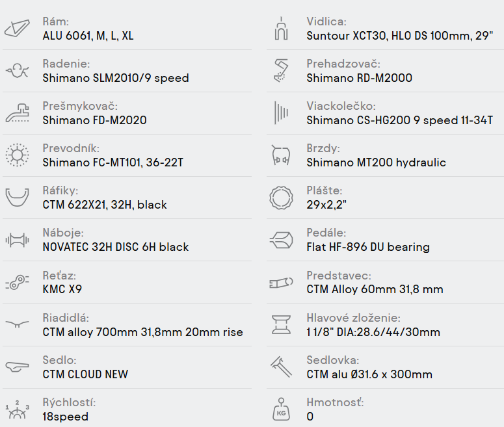
Task: Click the fork icon next to Vidlica
Action: (x=282, y=29)
